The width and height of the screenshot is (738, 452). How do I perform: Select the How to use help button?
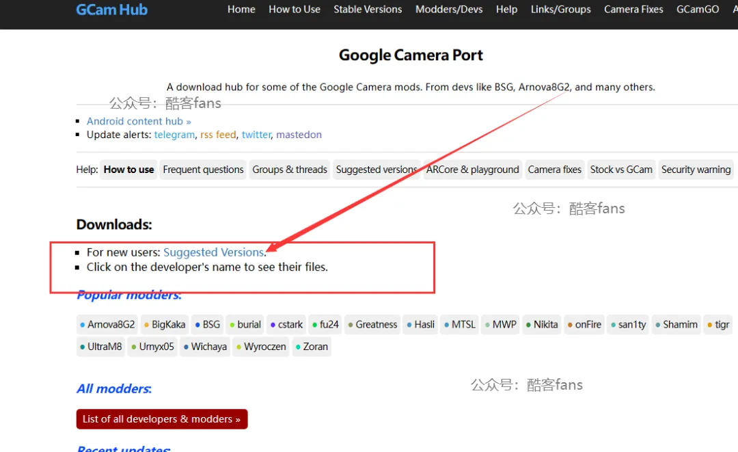point(129,170)
